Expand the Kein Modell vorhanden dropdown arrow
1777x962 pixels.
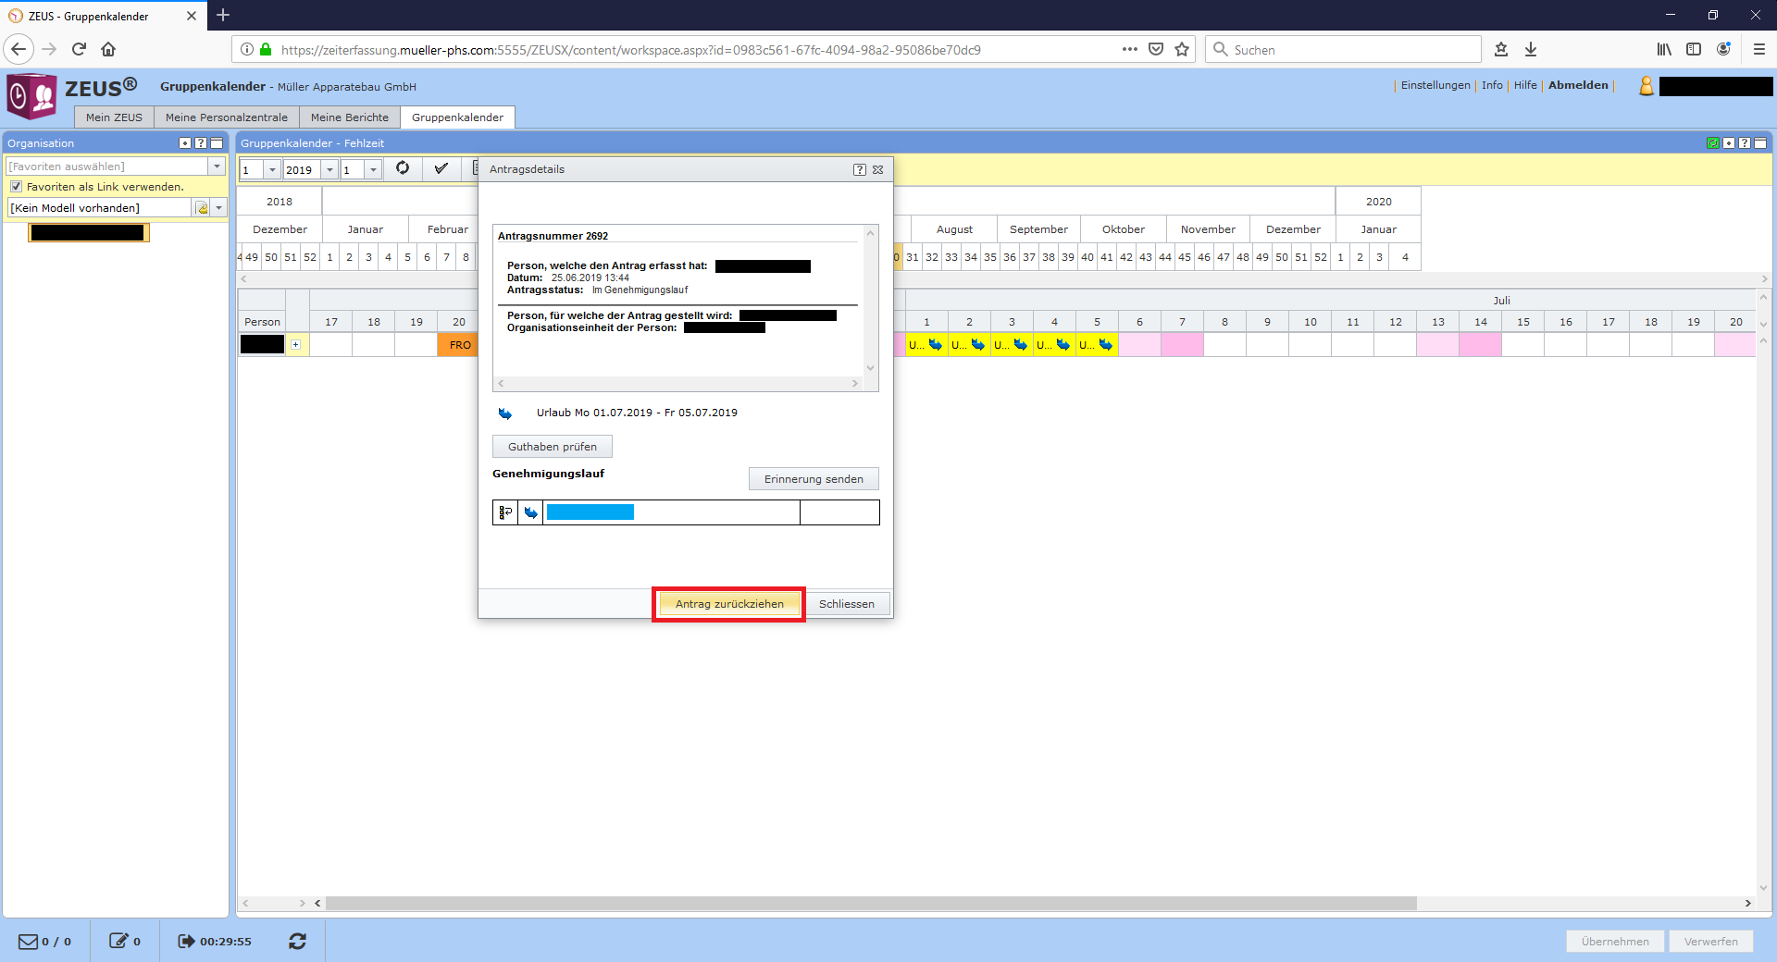click(x=219, y=208)
